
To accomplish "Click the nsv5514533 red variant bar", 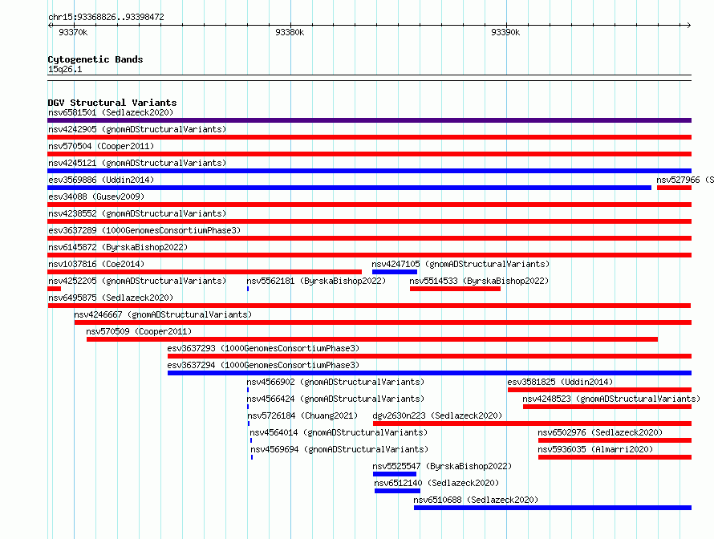I will pyautogui.click(x=455, y=289).
